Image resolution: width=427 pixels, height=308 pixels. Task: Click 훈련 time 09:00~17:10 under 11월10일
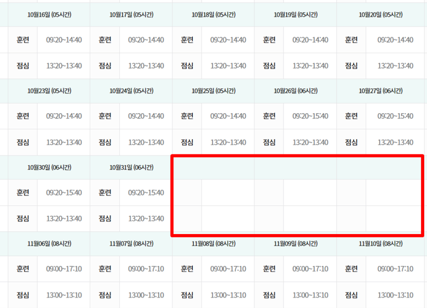coord(396,269)
